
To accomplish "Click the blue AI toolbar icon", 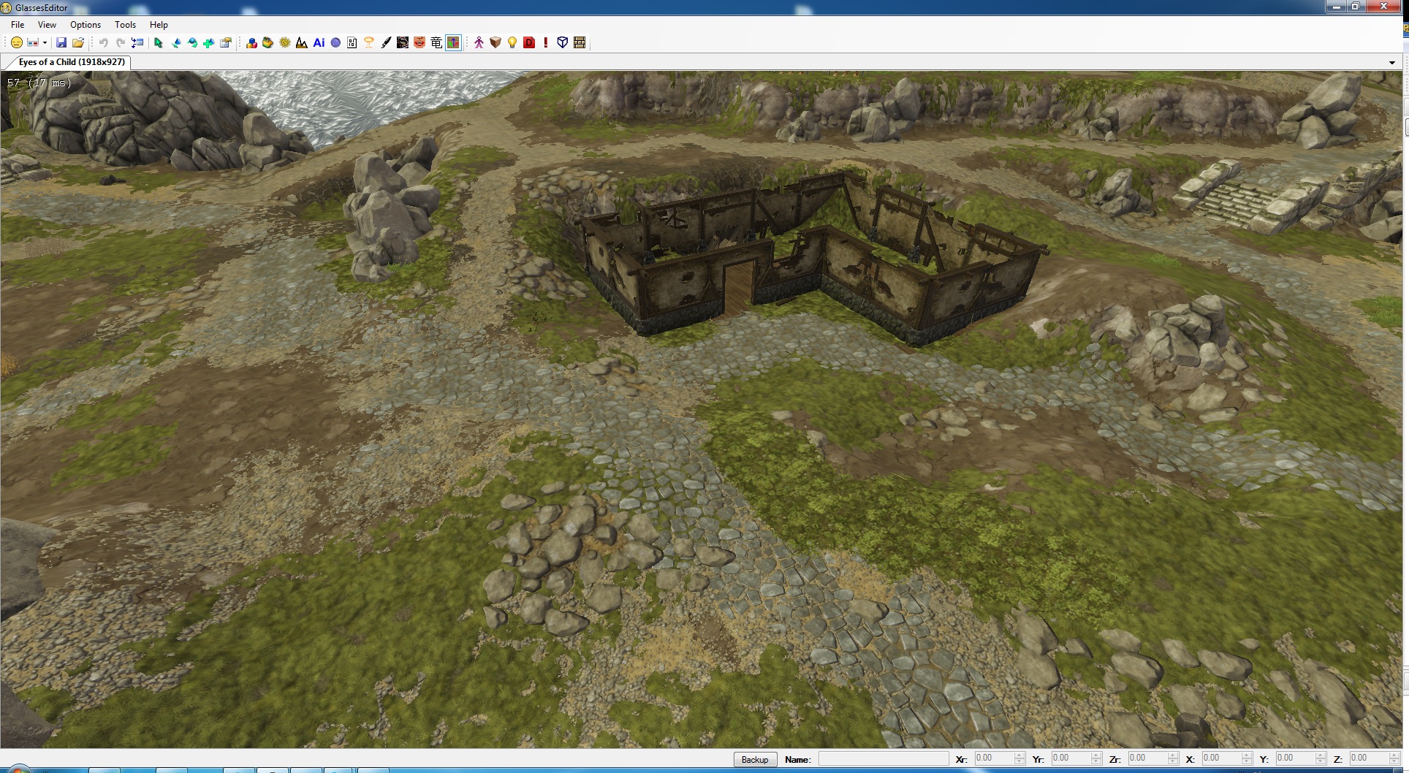I will click(x=319, y=43).
